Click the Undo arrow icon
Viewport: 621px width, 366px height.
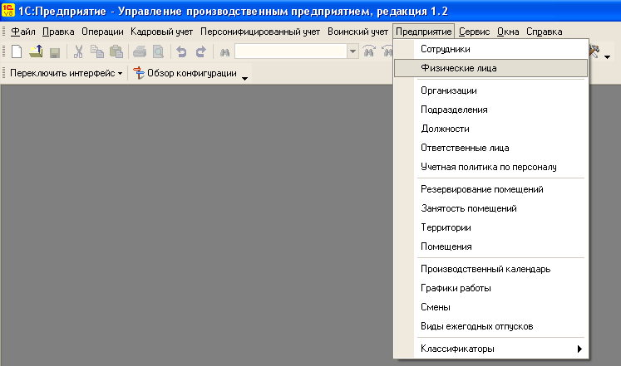click(181, 51)
